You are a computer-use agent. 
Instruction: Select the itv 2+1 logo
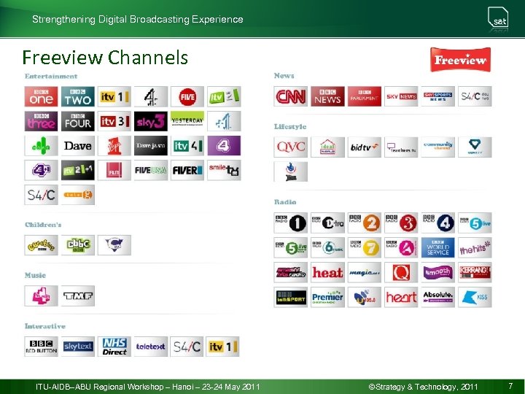coord(78,170)
